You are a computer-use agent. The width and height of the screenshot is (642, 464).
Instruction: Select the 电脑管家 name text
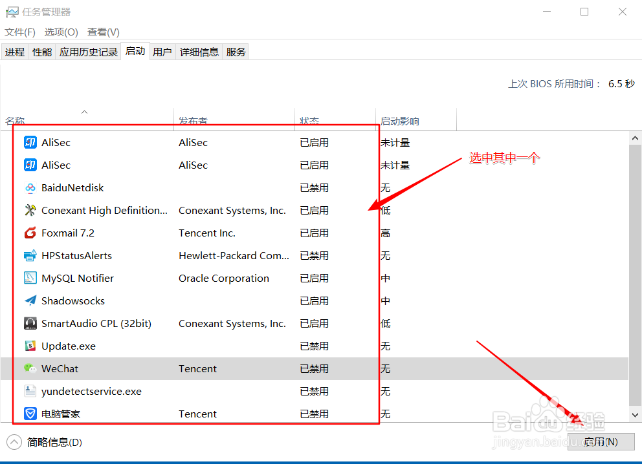point(61,414)
